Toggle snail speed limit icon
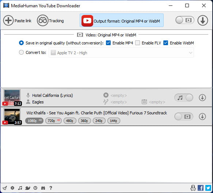 (x=28, y=188)
